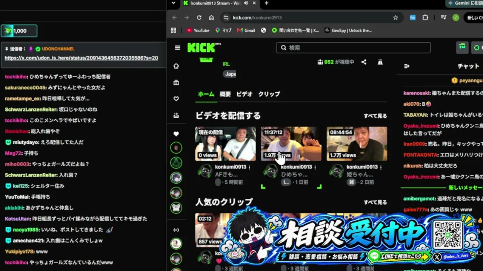The image size is (483, 271).
Task: Switch to the ホーム tab
Action: pos(206,94)
